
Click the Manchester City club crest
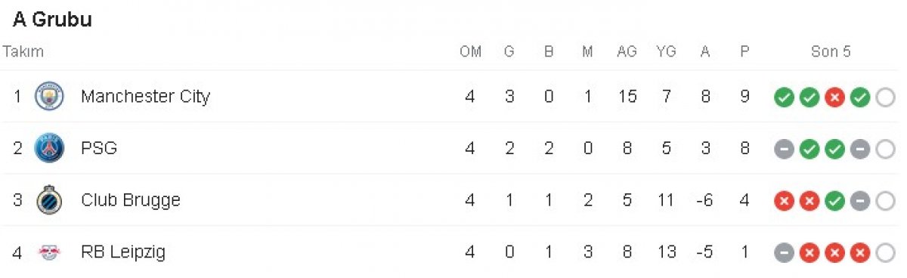(50, 97)
